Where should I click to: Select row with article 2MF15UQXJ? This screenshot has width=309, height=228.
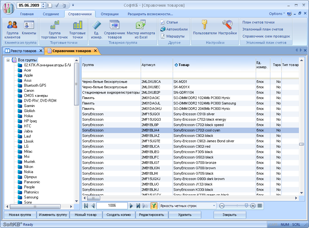[190, 179]
